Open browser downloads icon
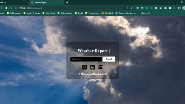 [175, 8]
